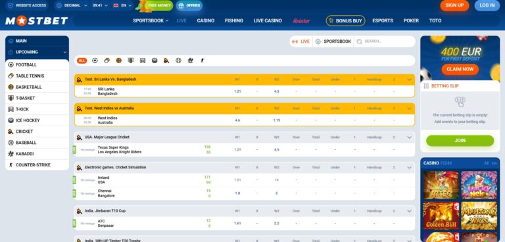Click the cricket icon beside USA Major League Cricket

point(79,137)
